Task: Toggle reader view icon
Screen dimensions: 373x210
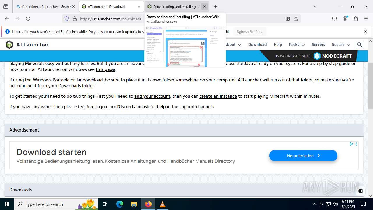Action: coord(288,19)
